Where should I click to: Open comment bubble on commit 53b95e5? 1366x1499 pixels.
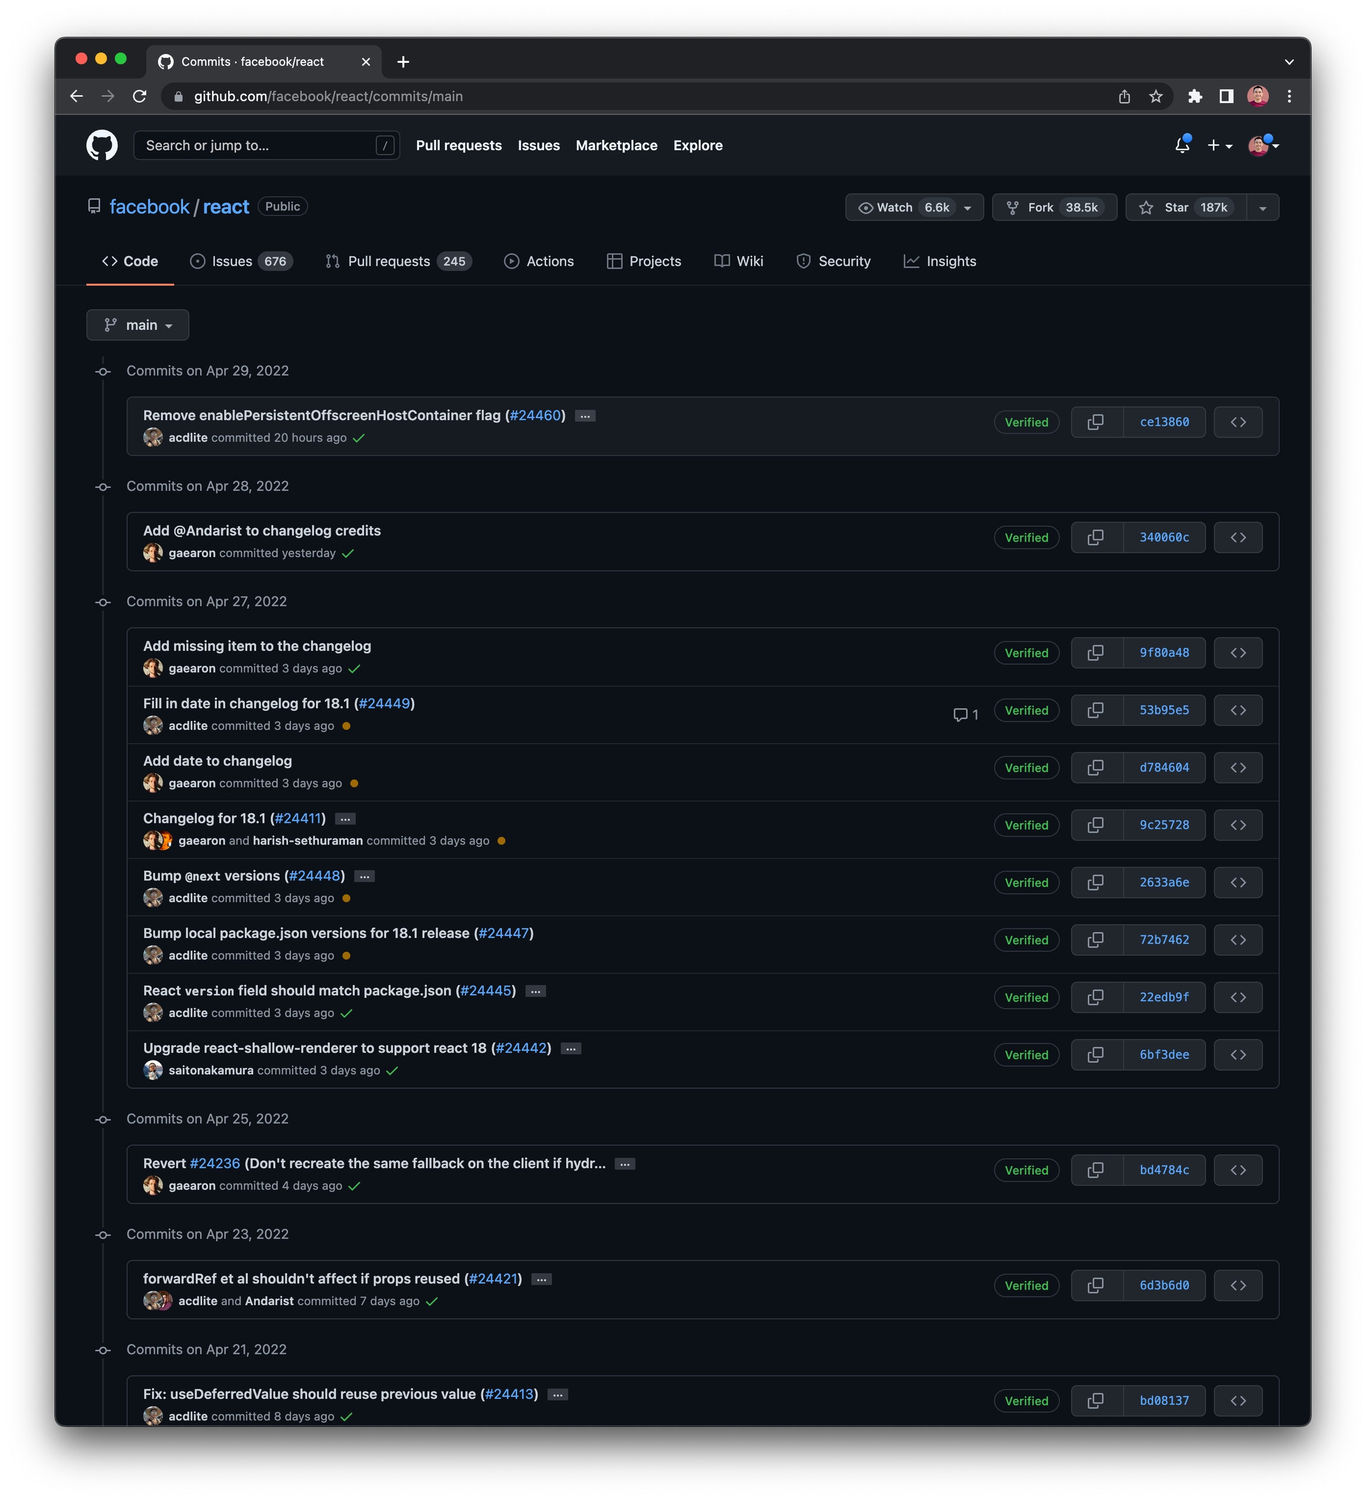click(x=965, y=715)
